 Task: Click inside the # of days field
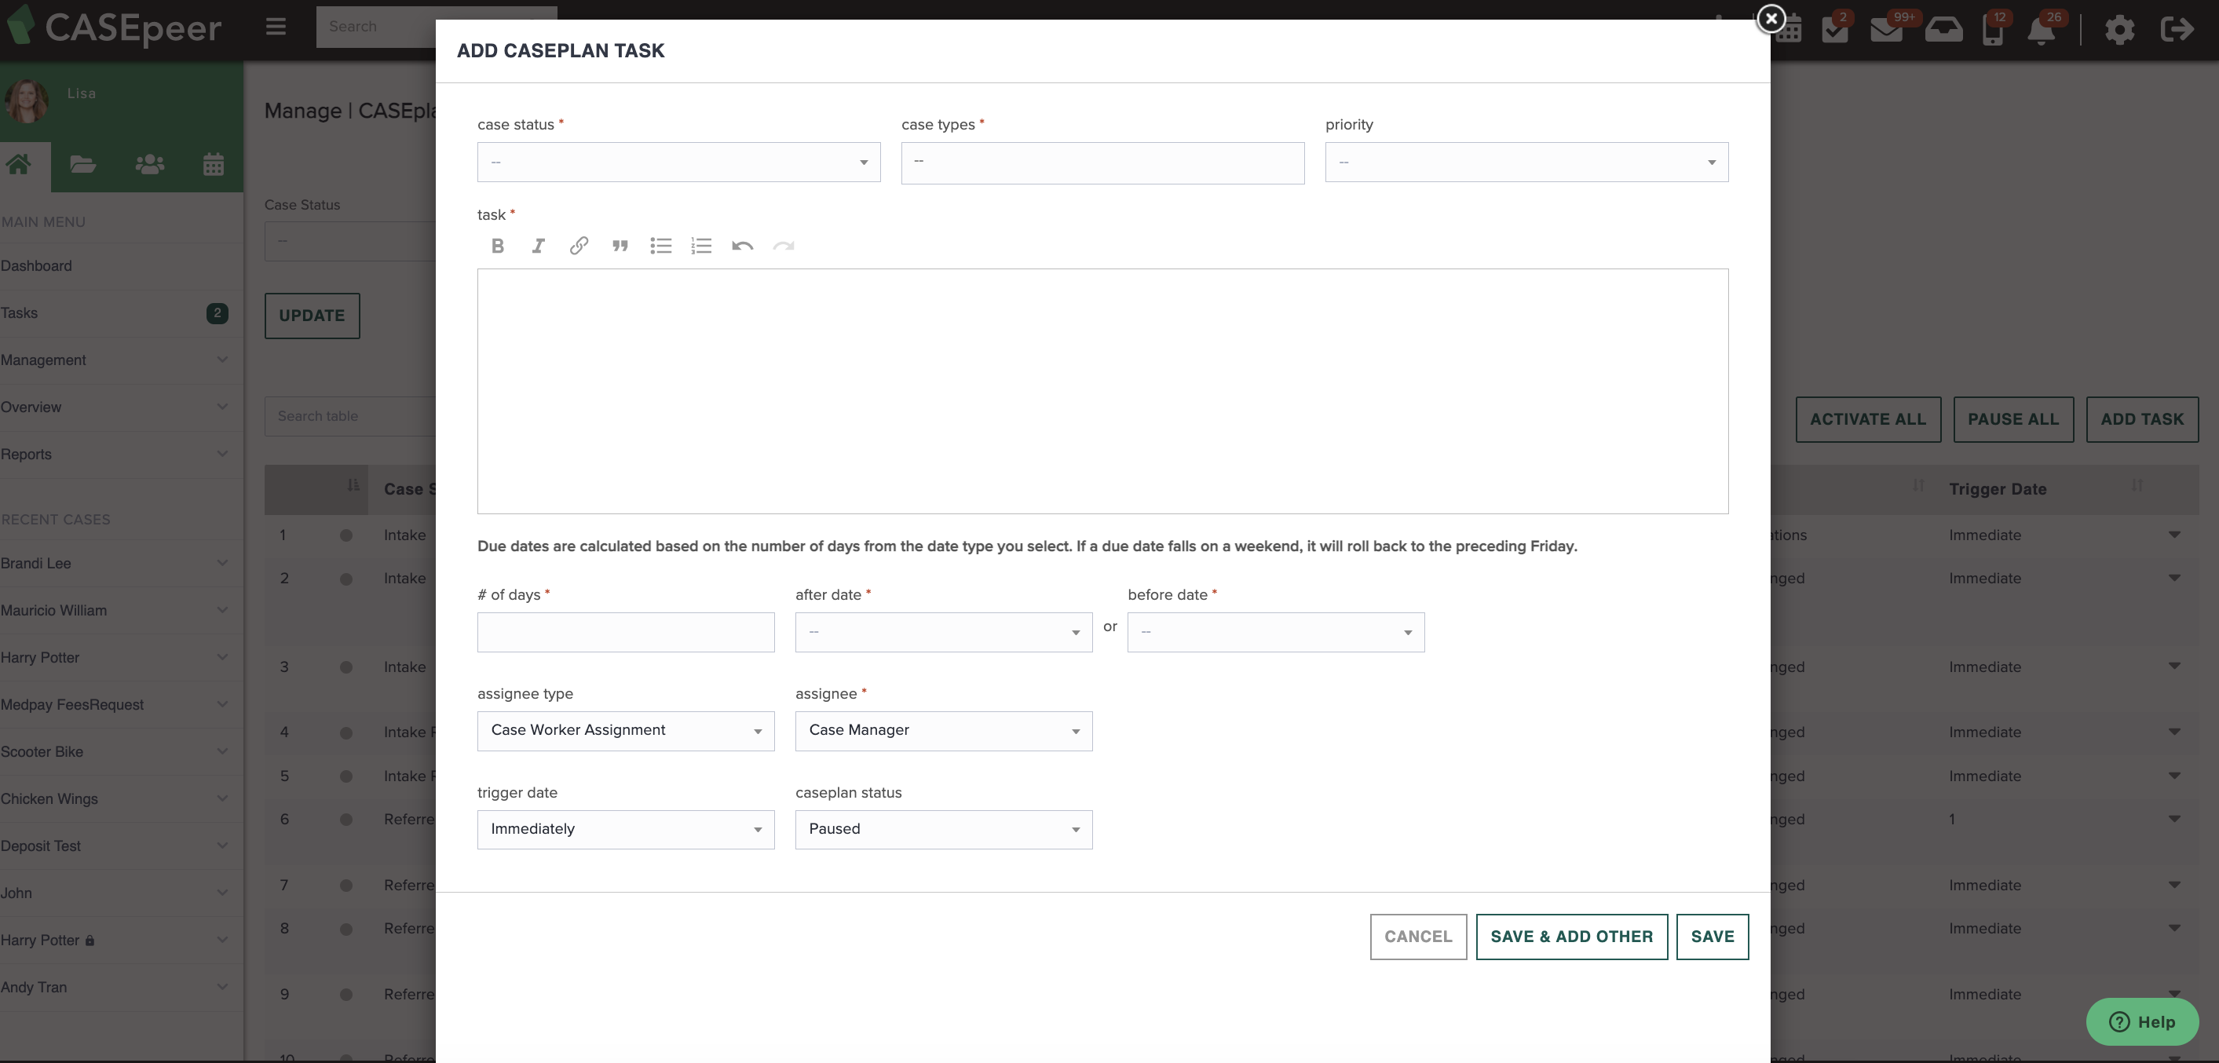(624, 631)
